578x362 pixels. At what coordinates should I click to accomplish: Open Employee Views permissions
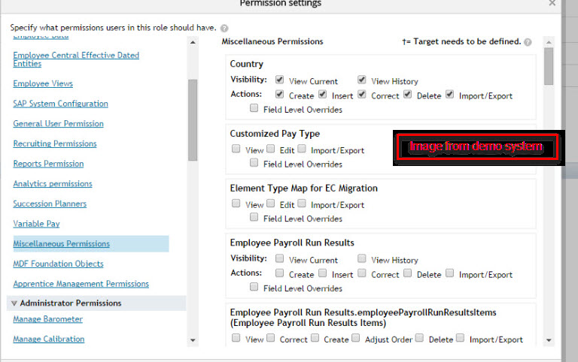tap(43, 83)
